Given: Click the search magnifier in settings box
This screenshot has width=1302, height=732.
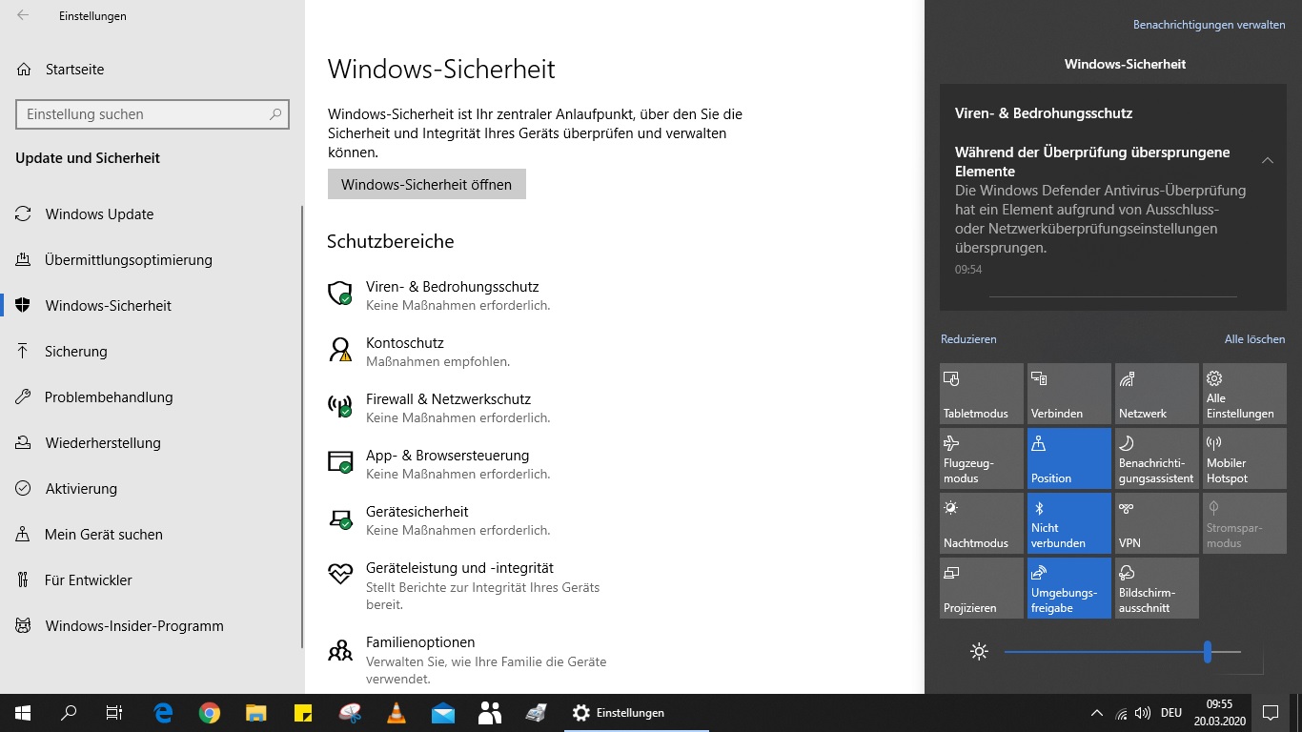Looking at the screenshot, I should (275, 114).
